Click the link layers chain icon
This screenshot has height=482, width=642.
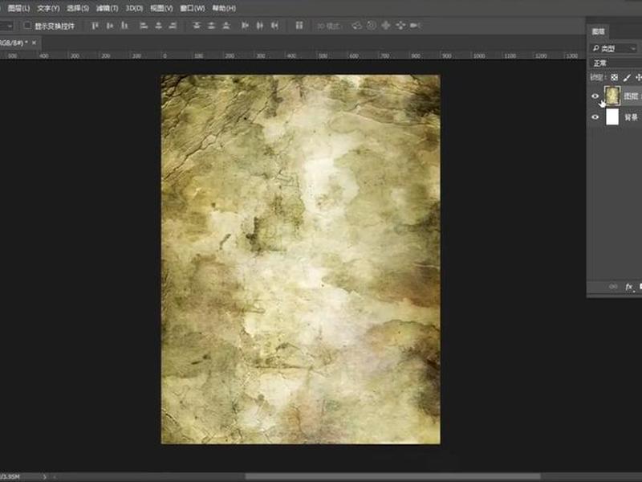pyautogui.click(x=613, y=287)
